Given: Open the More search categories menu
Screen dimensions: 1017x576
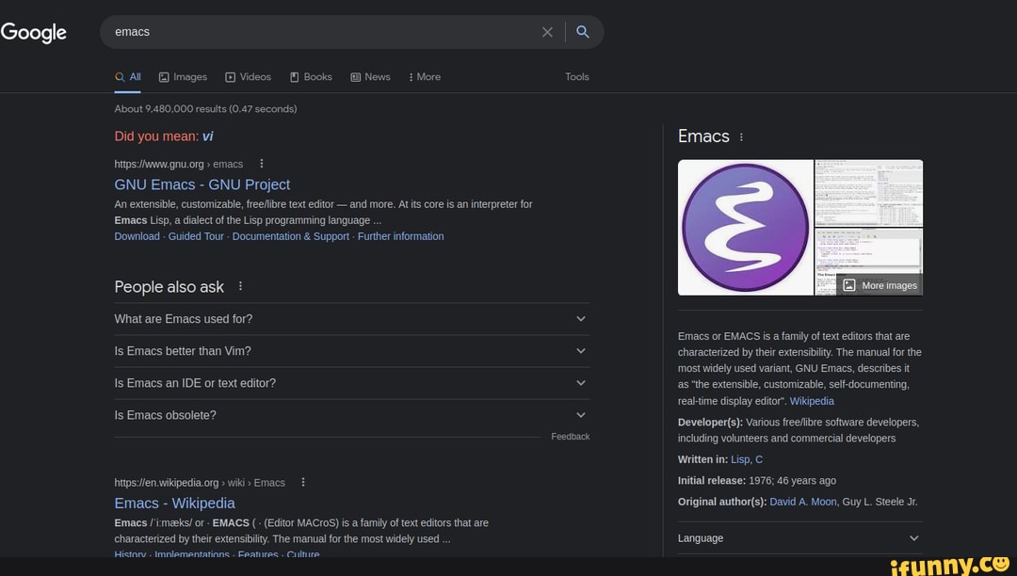Looking at the screenshot, I should [424, 76].
